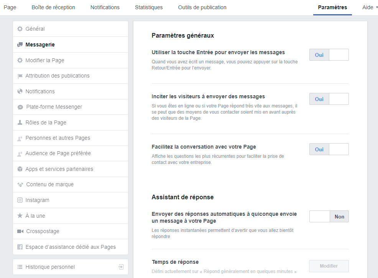Select Apps et services partenaires item

click(x=59, y=169)
